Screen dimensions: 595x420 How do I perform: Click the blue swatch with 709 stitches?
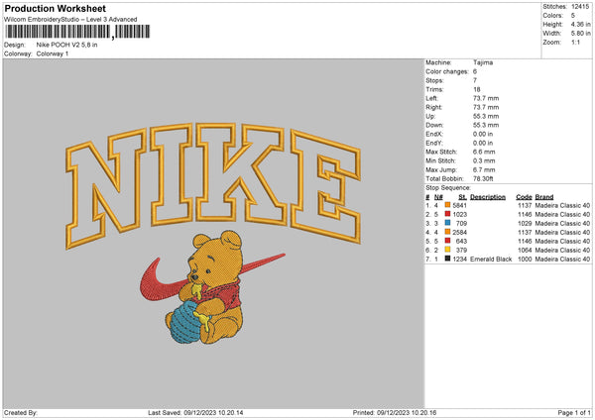(448, 223)
